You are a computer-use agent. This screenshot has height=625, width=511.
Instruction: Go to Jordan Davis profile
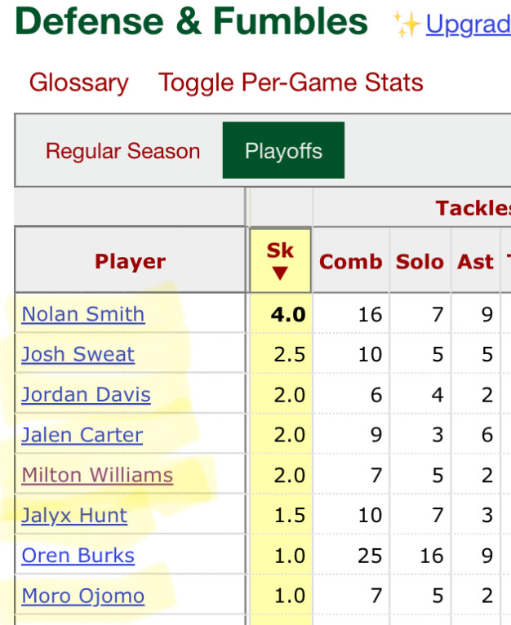tap(86, 394)
